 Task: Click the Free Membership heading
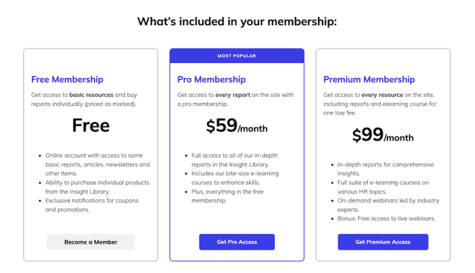[68, 79]
